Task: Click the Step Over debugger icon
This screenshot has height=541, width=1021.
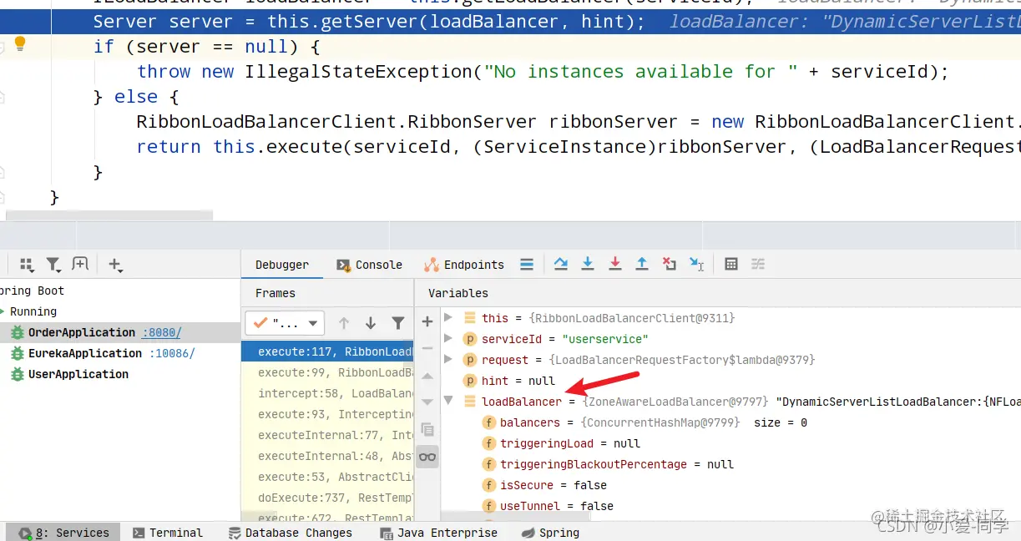Action: pos(561,264)
